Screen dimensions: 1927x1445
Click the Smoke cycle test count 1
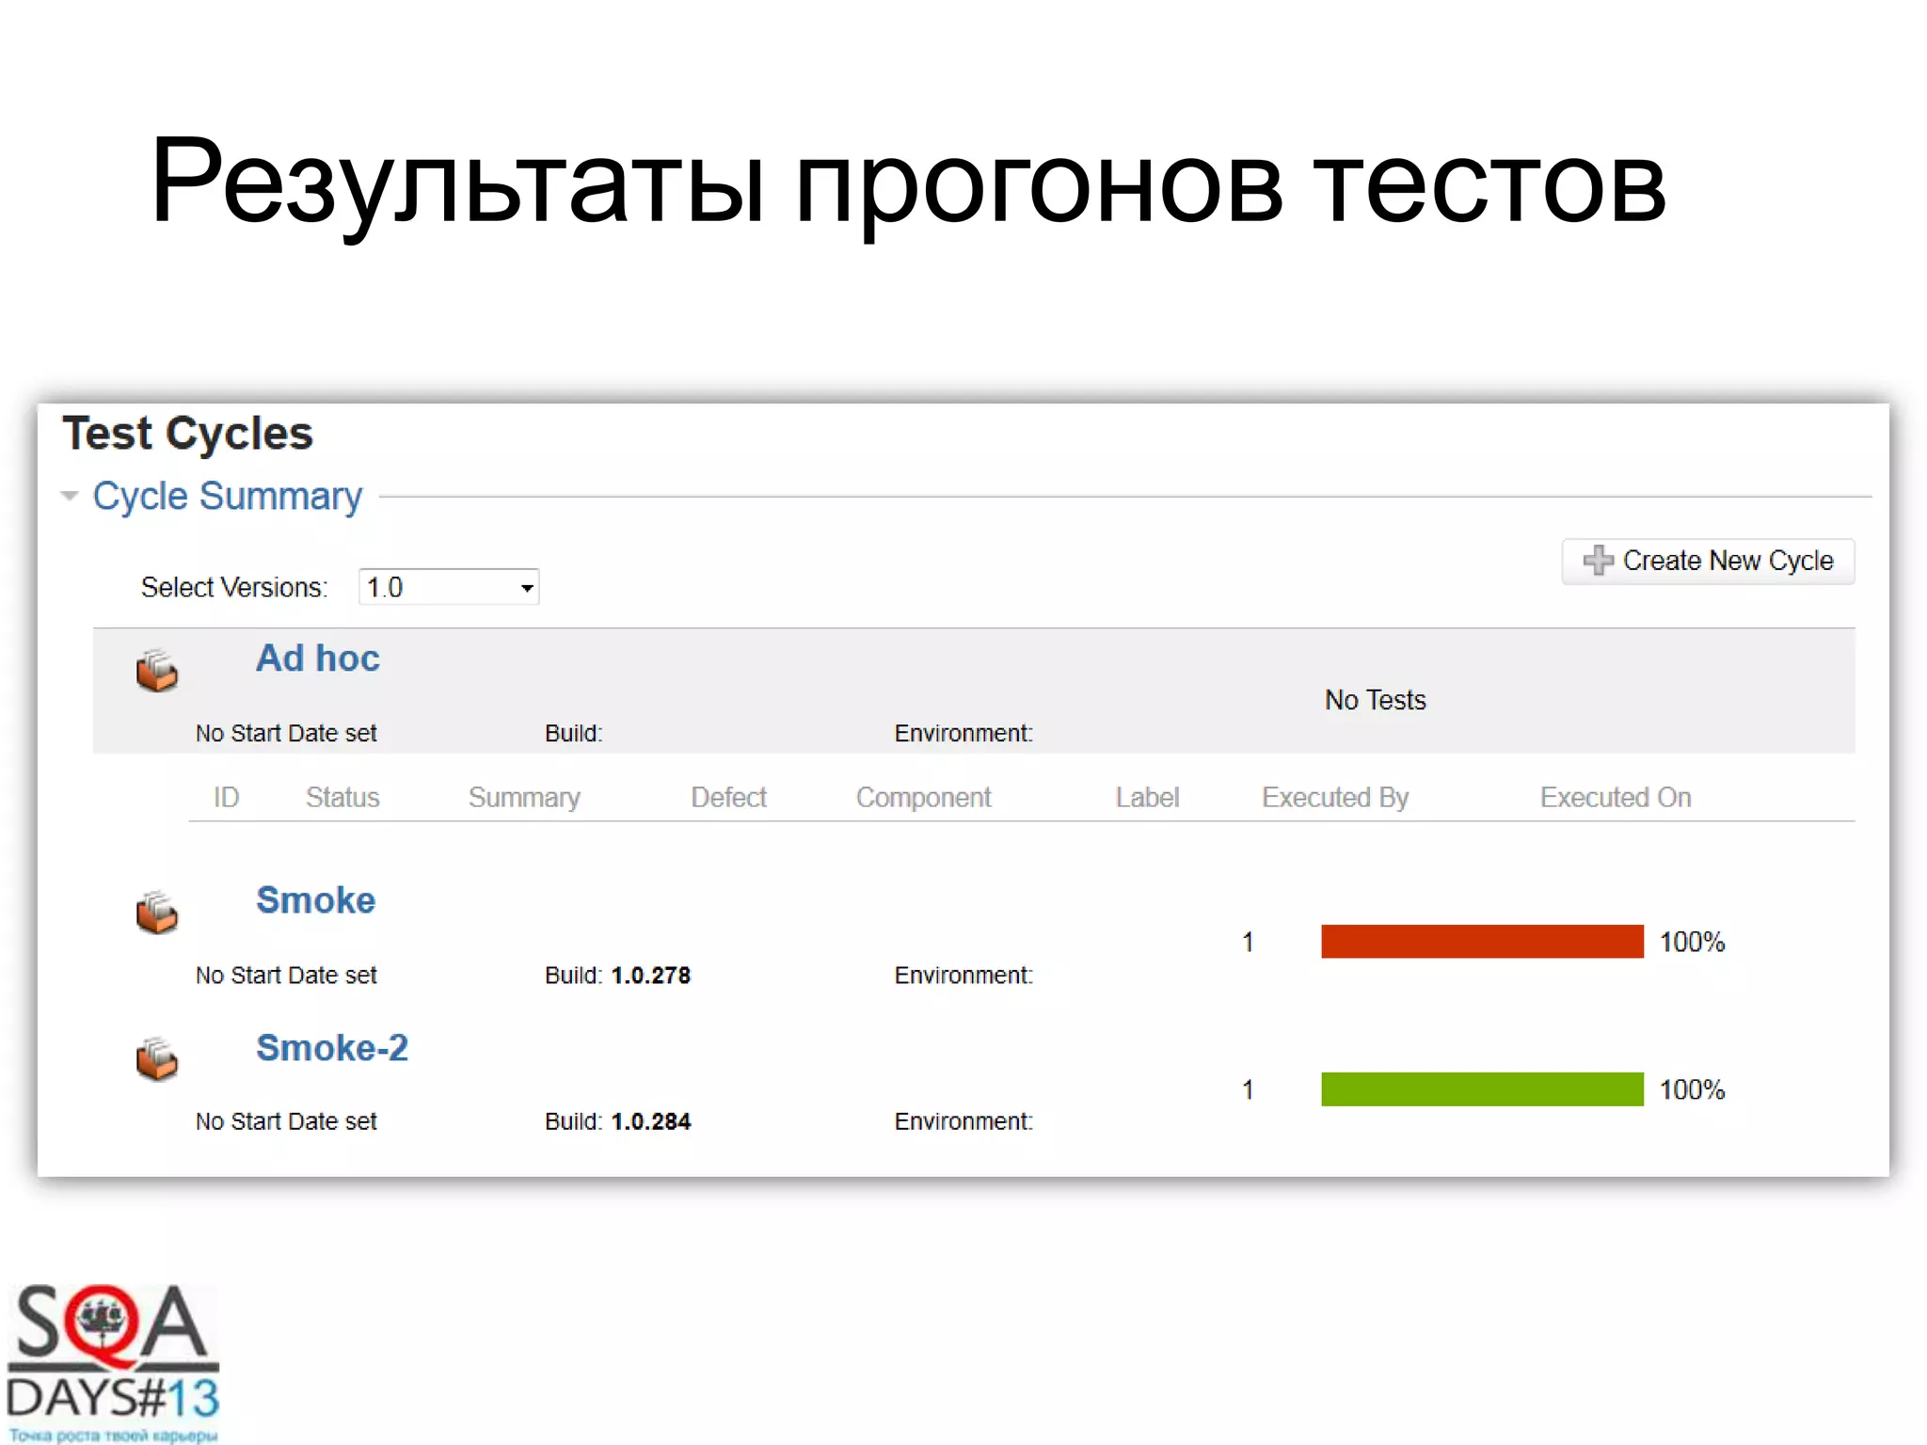tap(1248, 942)
